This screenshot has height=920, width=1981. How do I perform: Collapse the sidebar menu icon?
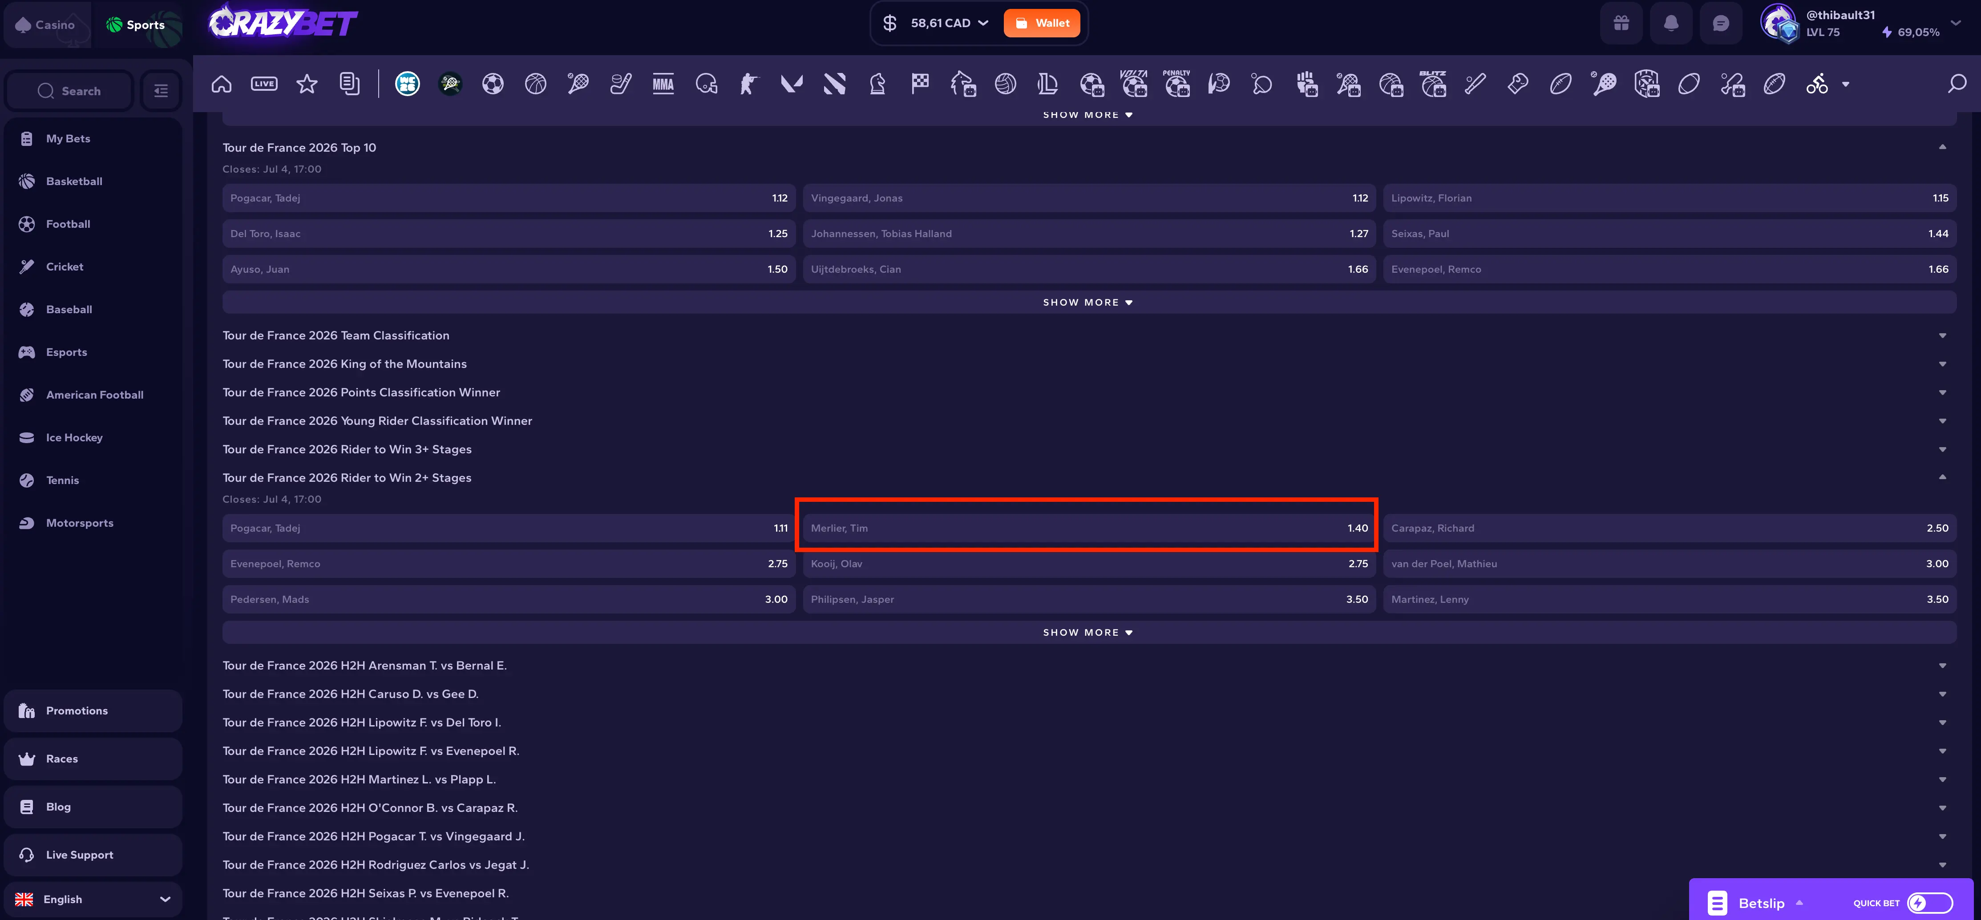tap(161, 91)
